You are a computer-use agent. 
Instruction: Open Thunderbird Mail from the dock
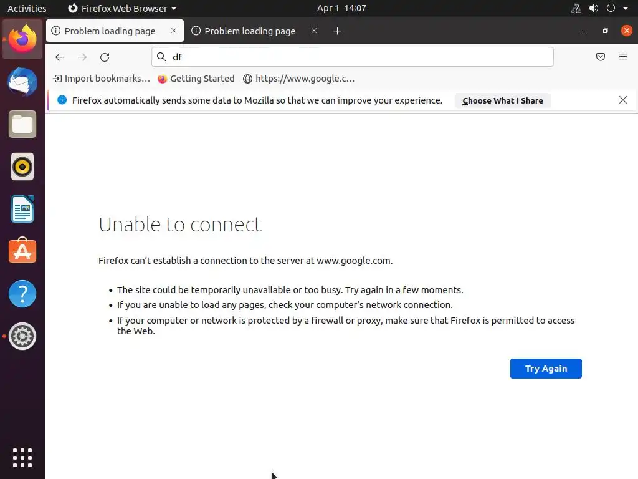click(x=22, y=82)
